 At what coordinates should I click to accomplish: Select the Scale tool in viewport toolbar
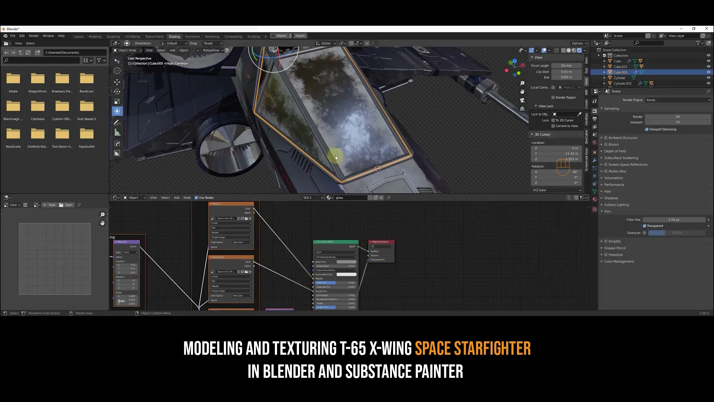[117, 101]
